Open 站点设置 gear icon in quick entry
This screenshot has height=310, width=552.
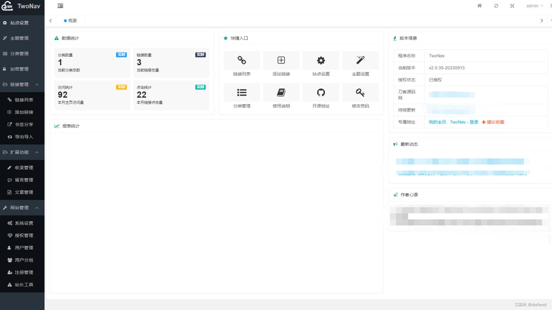[321, 60]
